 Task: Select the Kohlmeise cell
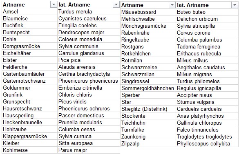coord(29,150)
